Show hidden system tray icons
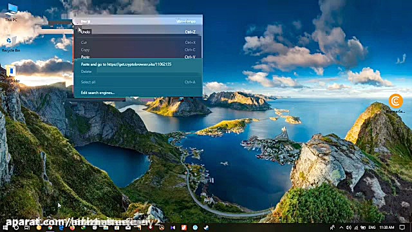This screenshot has width=412, height=232. 341,227
